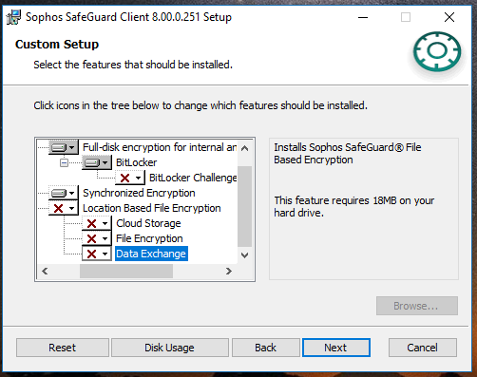This screenshot has width=477, height=377.
Task: Click the installer icon in title bar
Action: coord(13,17)
